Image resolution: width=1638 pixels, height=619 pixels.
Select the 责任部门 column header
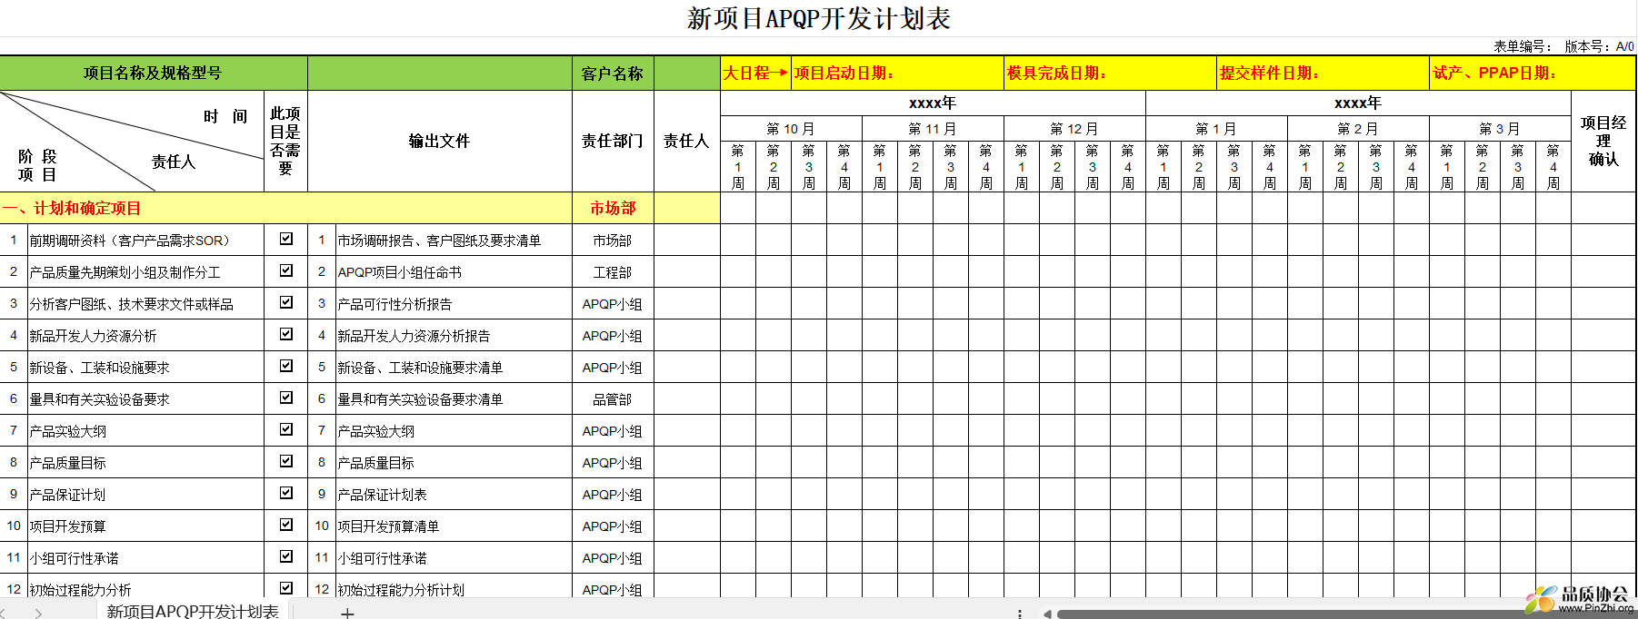(613, 141)
